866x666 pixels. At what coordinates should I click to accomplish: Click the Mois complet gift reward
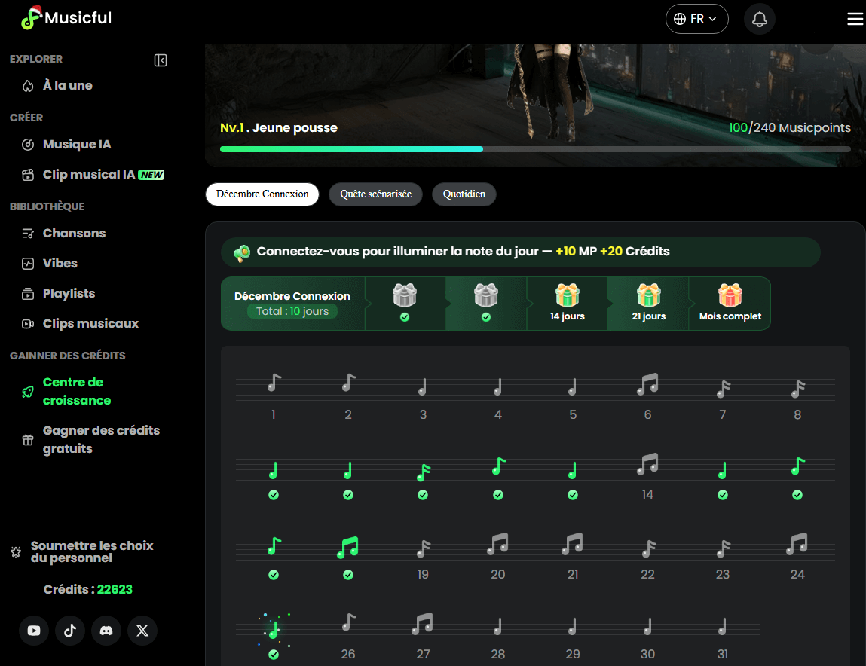coord(730,296)
